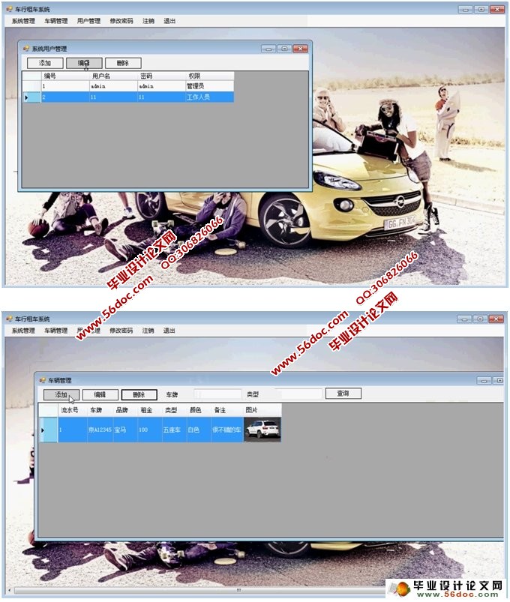
Task: Click the 权限 column header
Action: 208,76
